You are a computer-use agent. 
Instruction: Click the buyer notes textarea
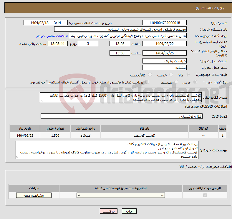(107, 150)
